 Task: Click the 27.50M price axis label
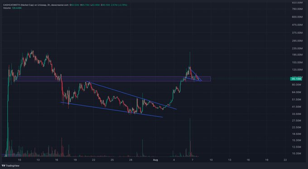[x=297, y=121]
